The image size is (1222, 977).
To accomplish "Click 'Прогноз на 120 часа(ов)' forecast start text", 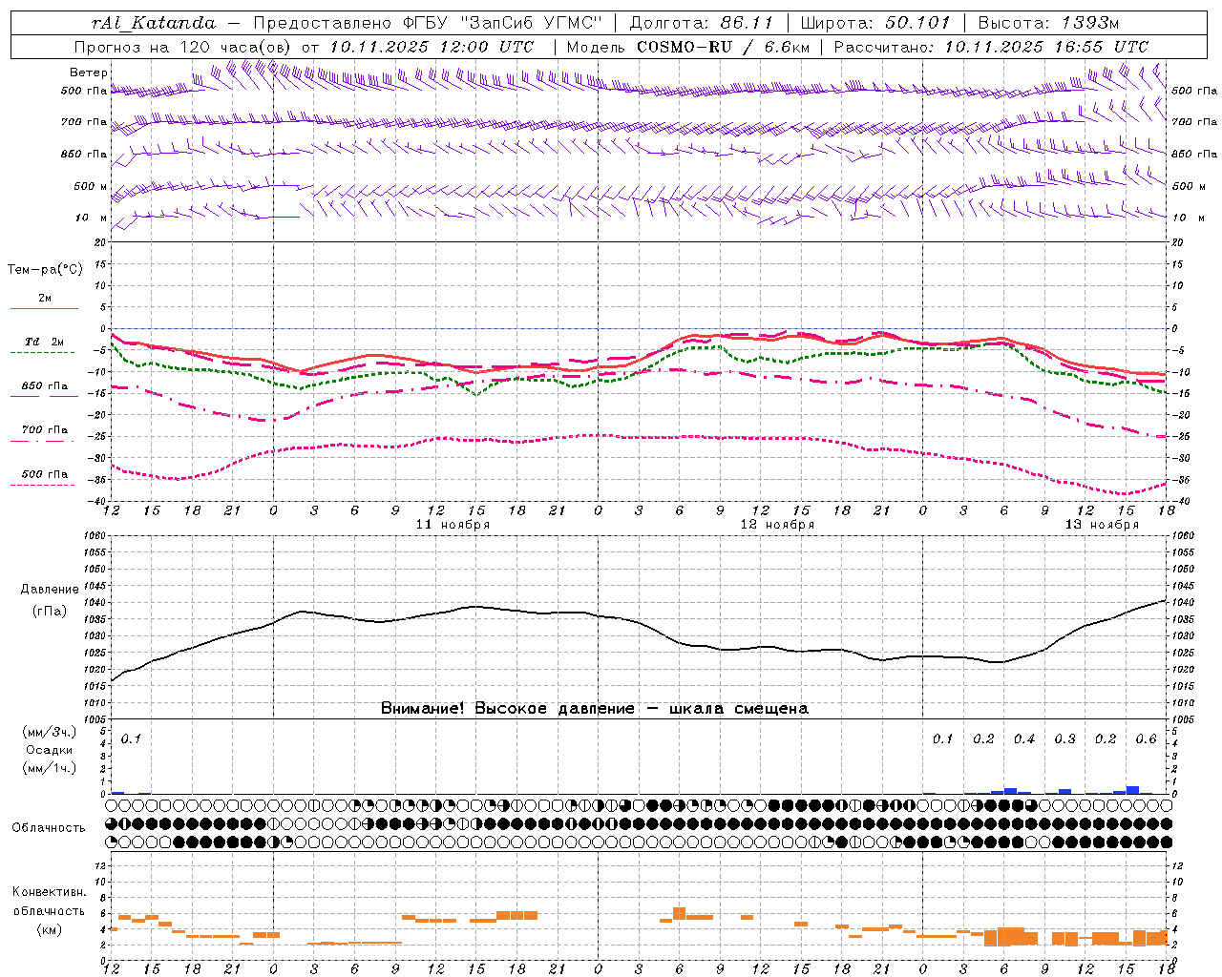I will 184,47.
